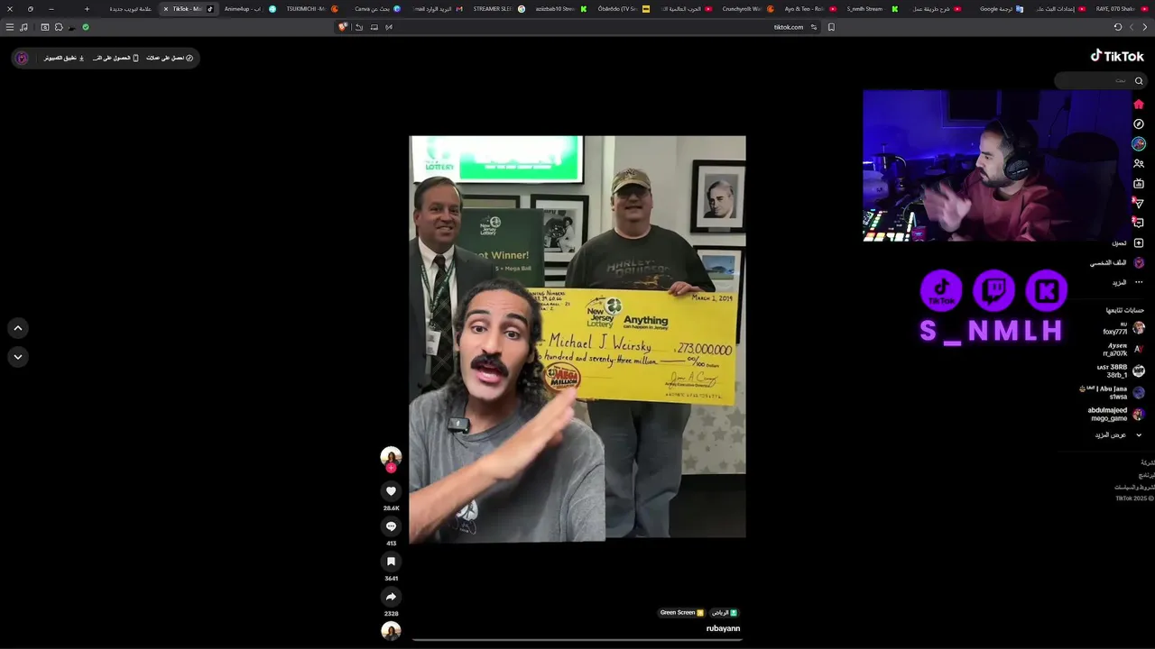The width and height of the screenshot is (1155, 649).
Task: Open the sound disc below share count
Action: coord(391,631)
